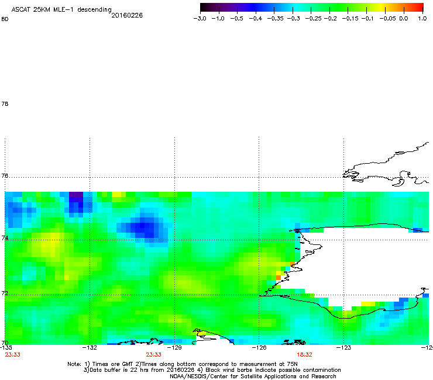The image size is (433, 380).
Task: Click the -132 longitude axis label
Action: point(90,347)
